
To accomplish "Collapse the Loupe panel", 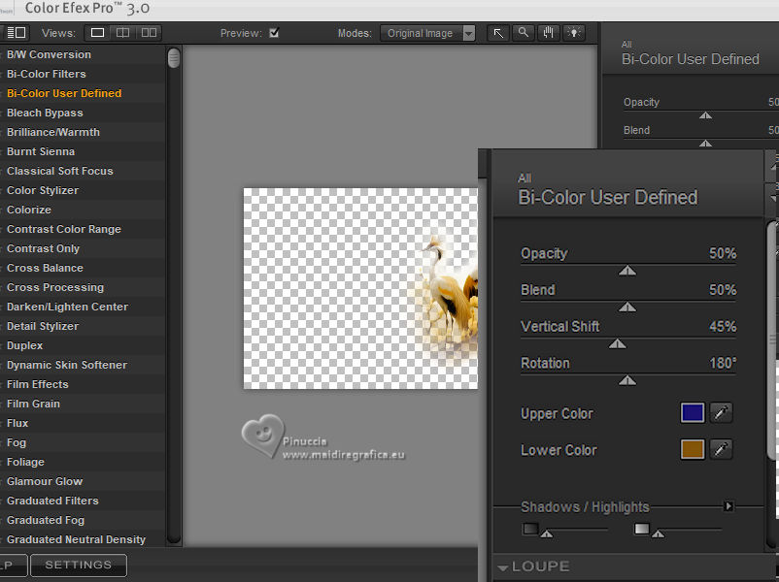I will 503,567.
